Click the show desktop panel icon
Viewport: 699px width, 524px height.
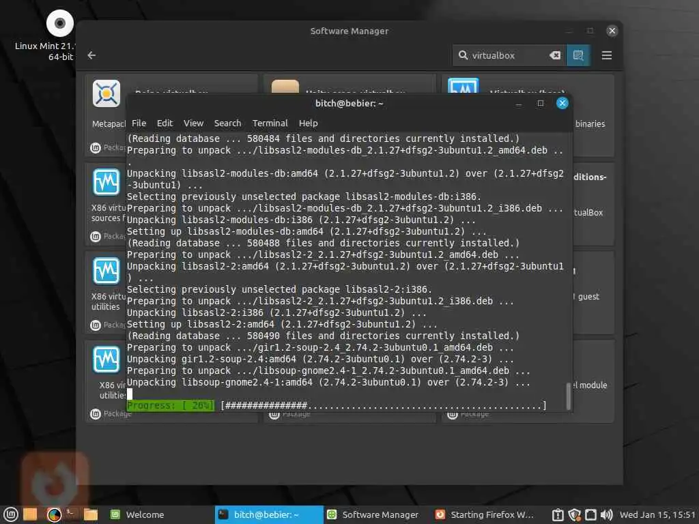(x=30, y=514)
